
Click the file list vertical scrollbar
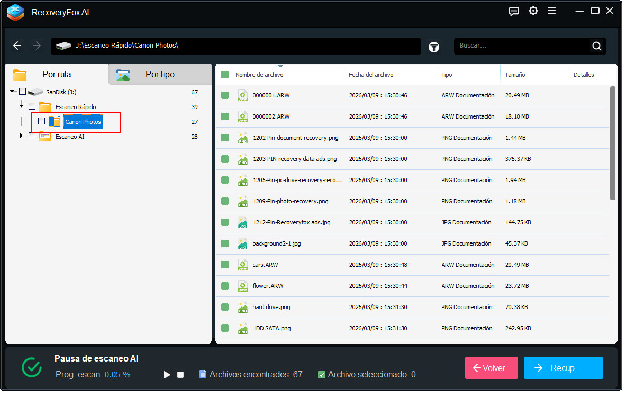click(613, 143)
